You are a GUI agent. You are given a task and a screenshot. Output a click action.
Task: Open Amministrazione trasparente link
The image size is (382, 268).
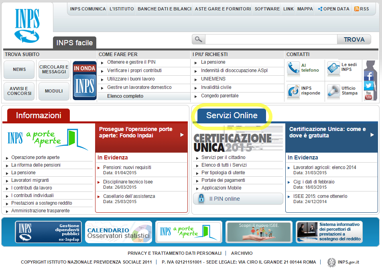click(x=41, y=211)
